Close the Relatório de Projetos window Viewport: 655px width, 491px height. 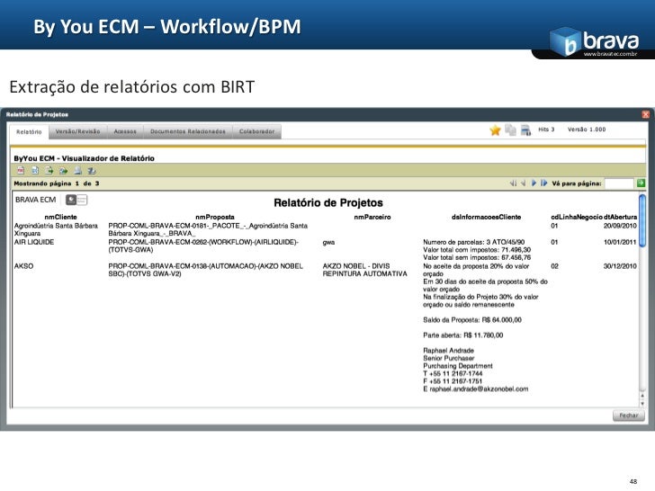645,114
